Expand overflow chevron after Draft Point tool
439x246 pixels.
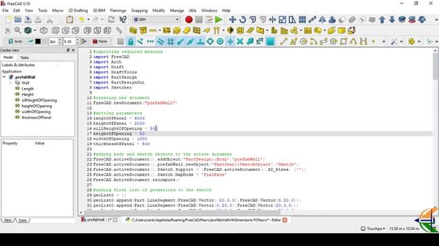pyautogui.click(x=383, y=42)
